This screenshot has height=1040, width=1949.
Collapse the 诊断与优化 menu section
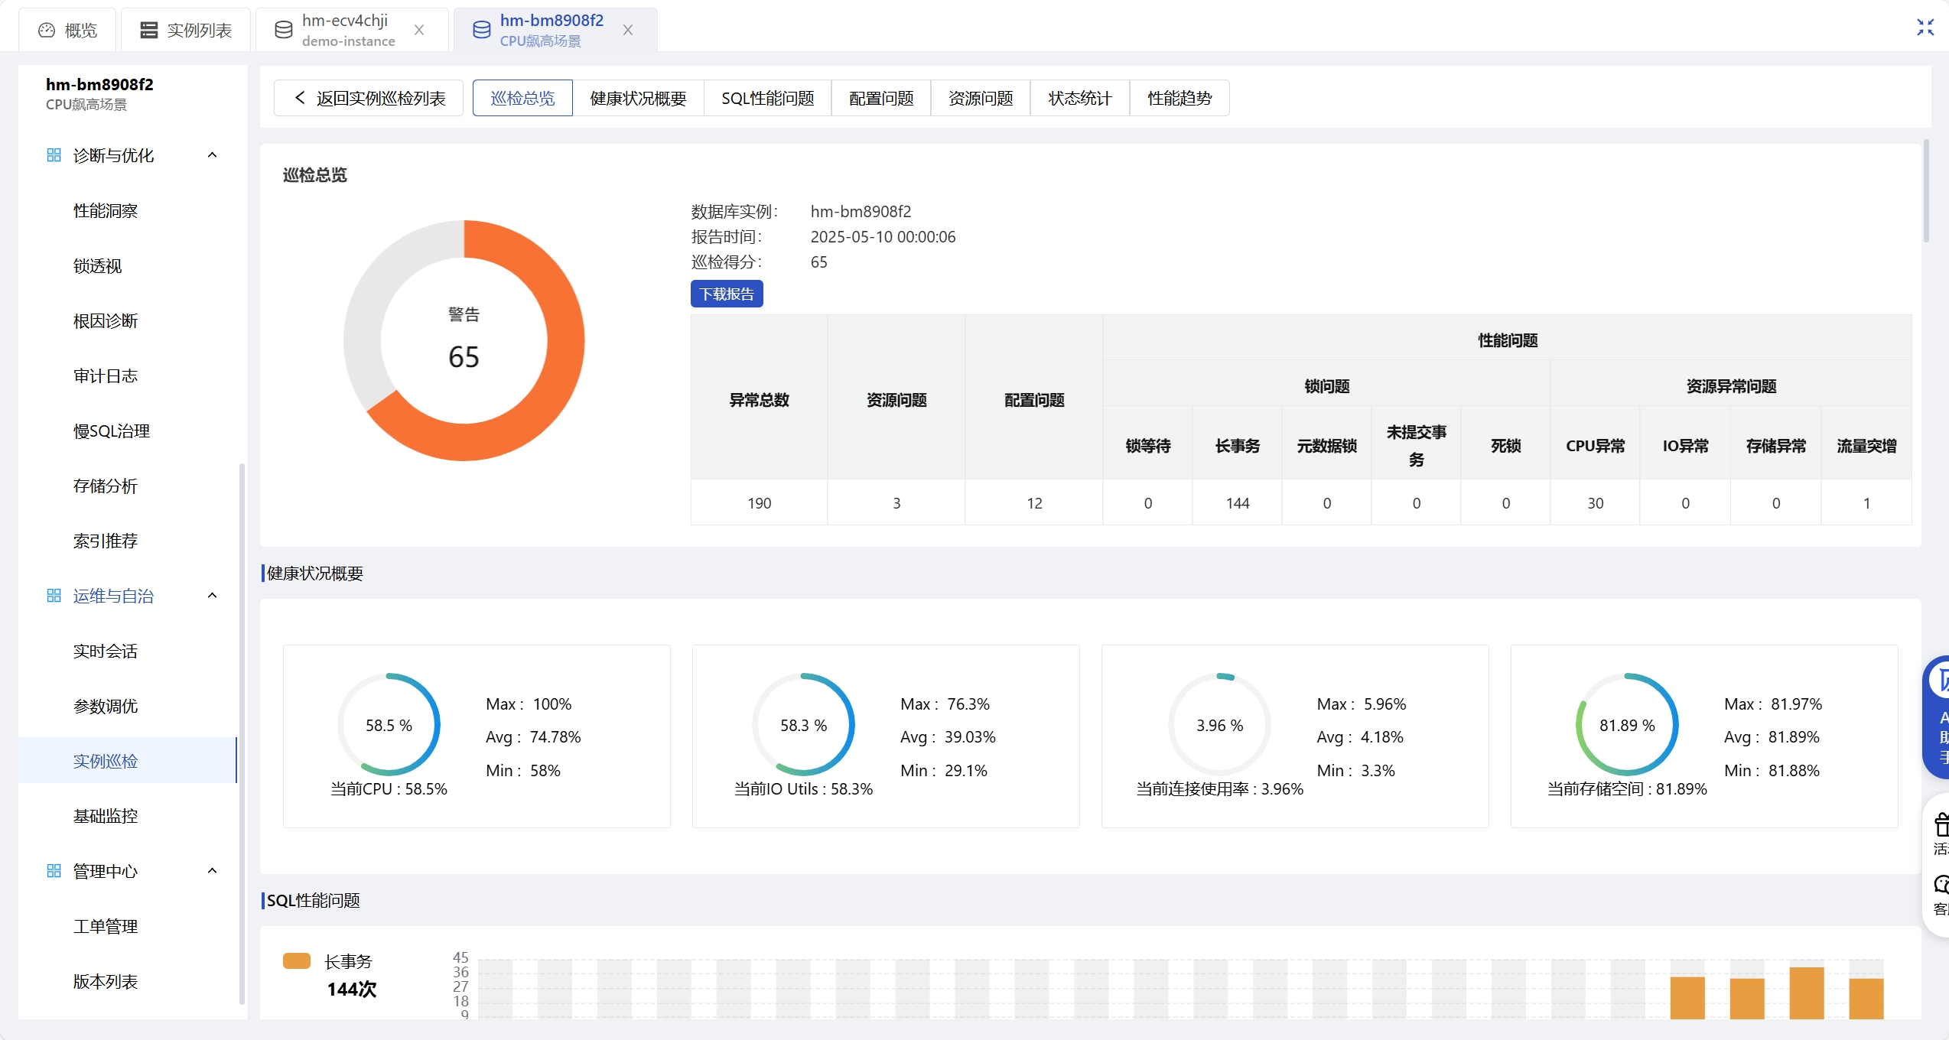[213, 155]
